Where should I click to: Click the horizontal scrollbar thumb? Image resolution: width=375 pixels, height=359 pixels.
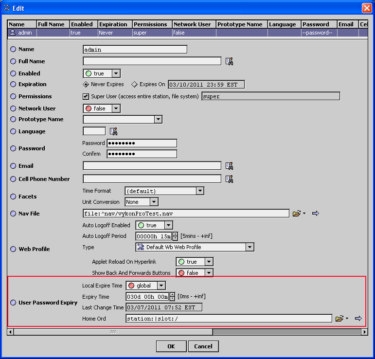coord(113,332)
